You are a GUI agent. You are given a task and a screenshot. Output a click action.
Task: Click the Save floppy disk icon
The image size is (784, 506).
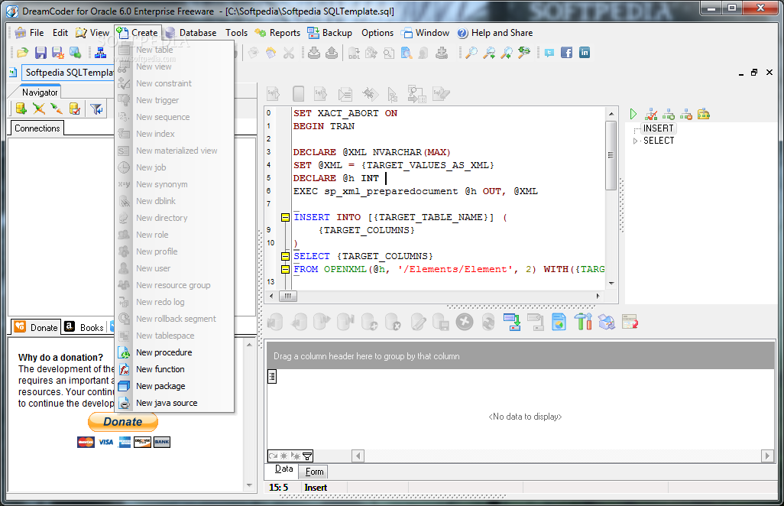point(40,53)
